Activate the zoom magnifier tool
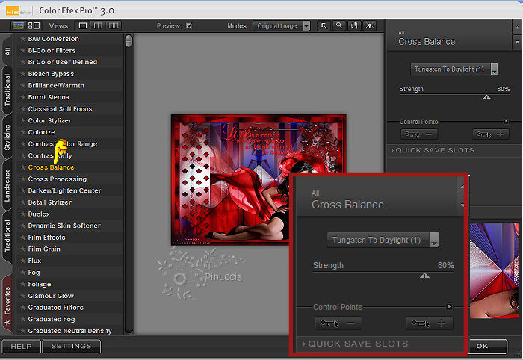Screen dimensions: 523x360 point(339,25)
